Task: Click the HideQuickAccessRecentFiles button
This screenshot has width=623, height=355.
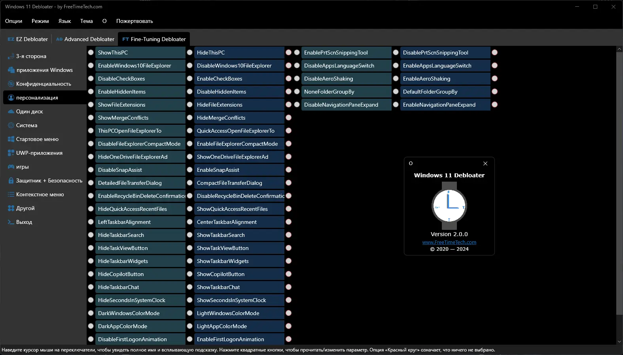Action: tap(140, 209)
